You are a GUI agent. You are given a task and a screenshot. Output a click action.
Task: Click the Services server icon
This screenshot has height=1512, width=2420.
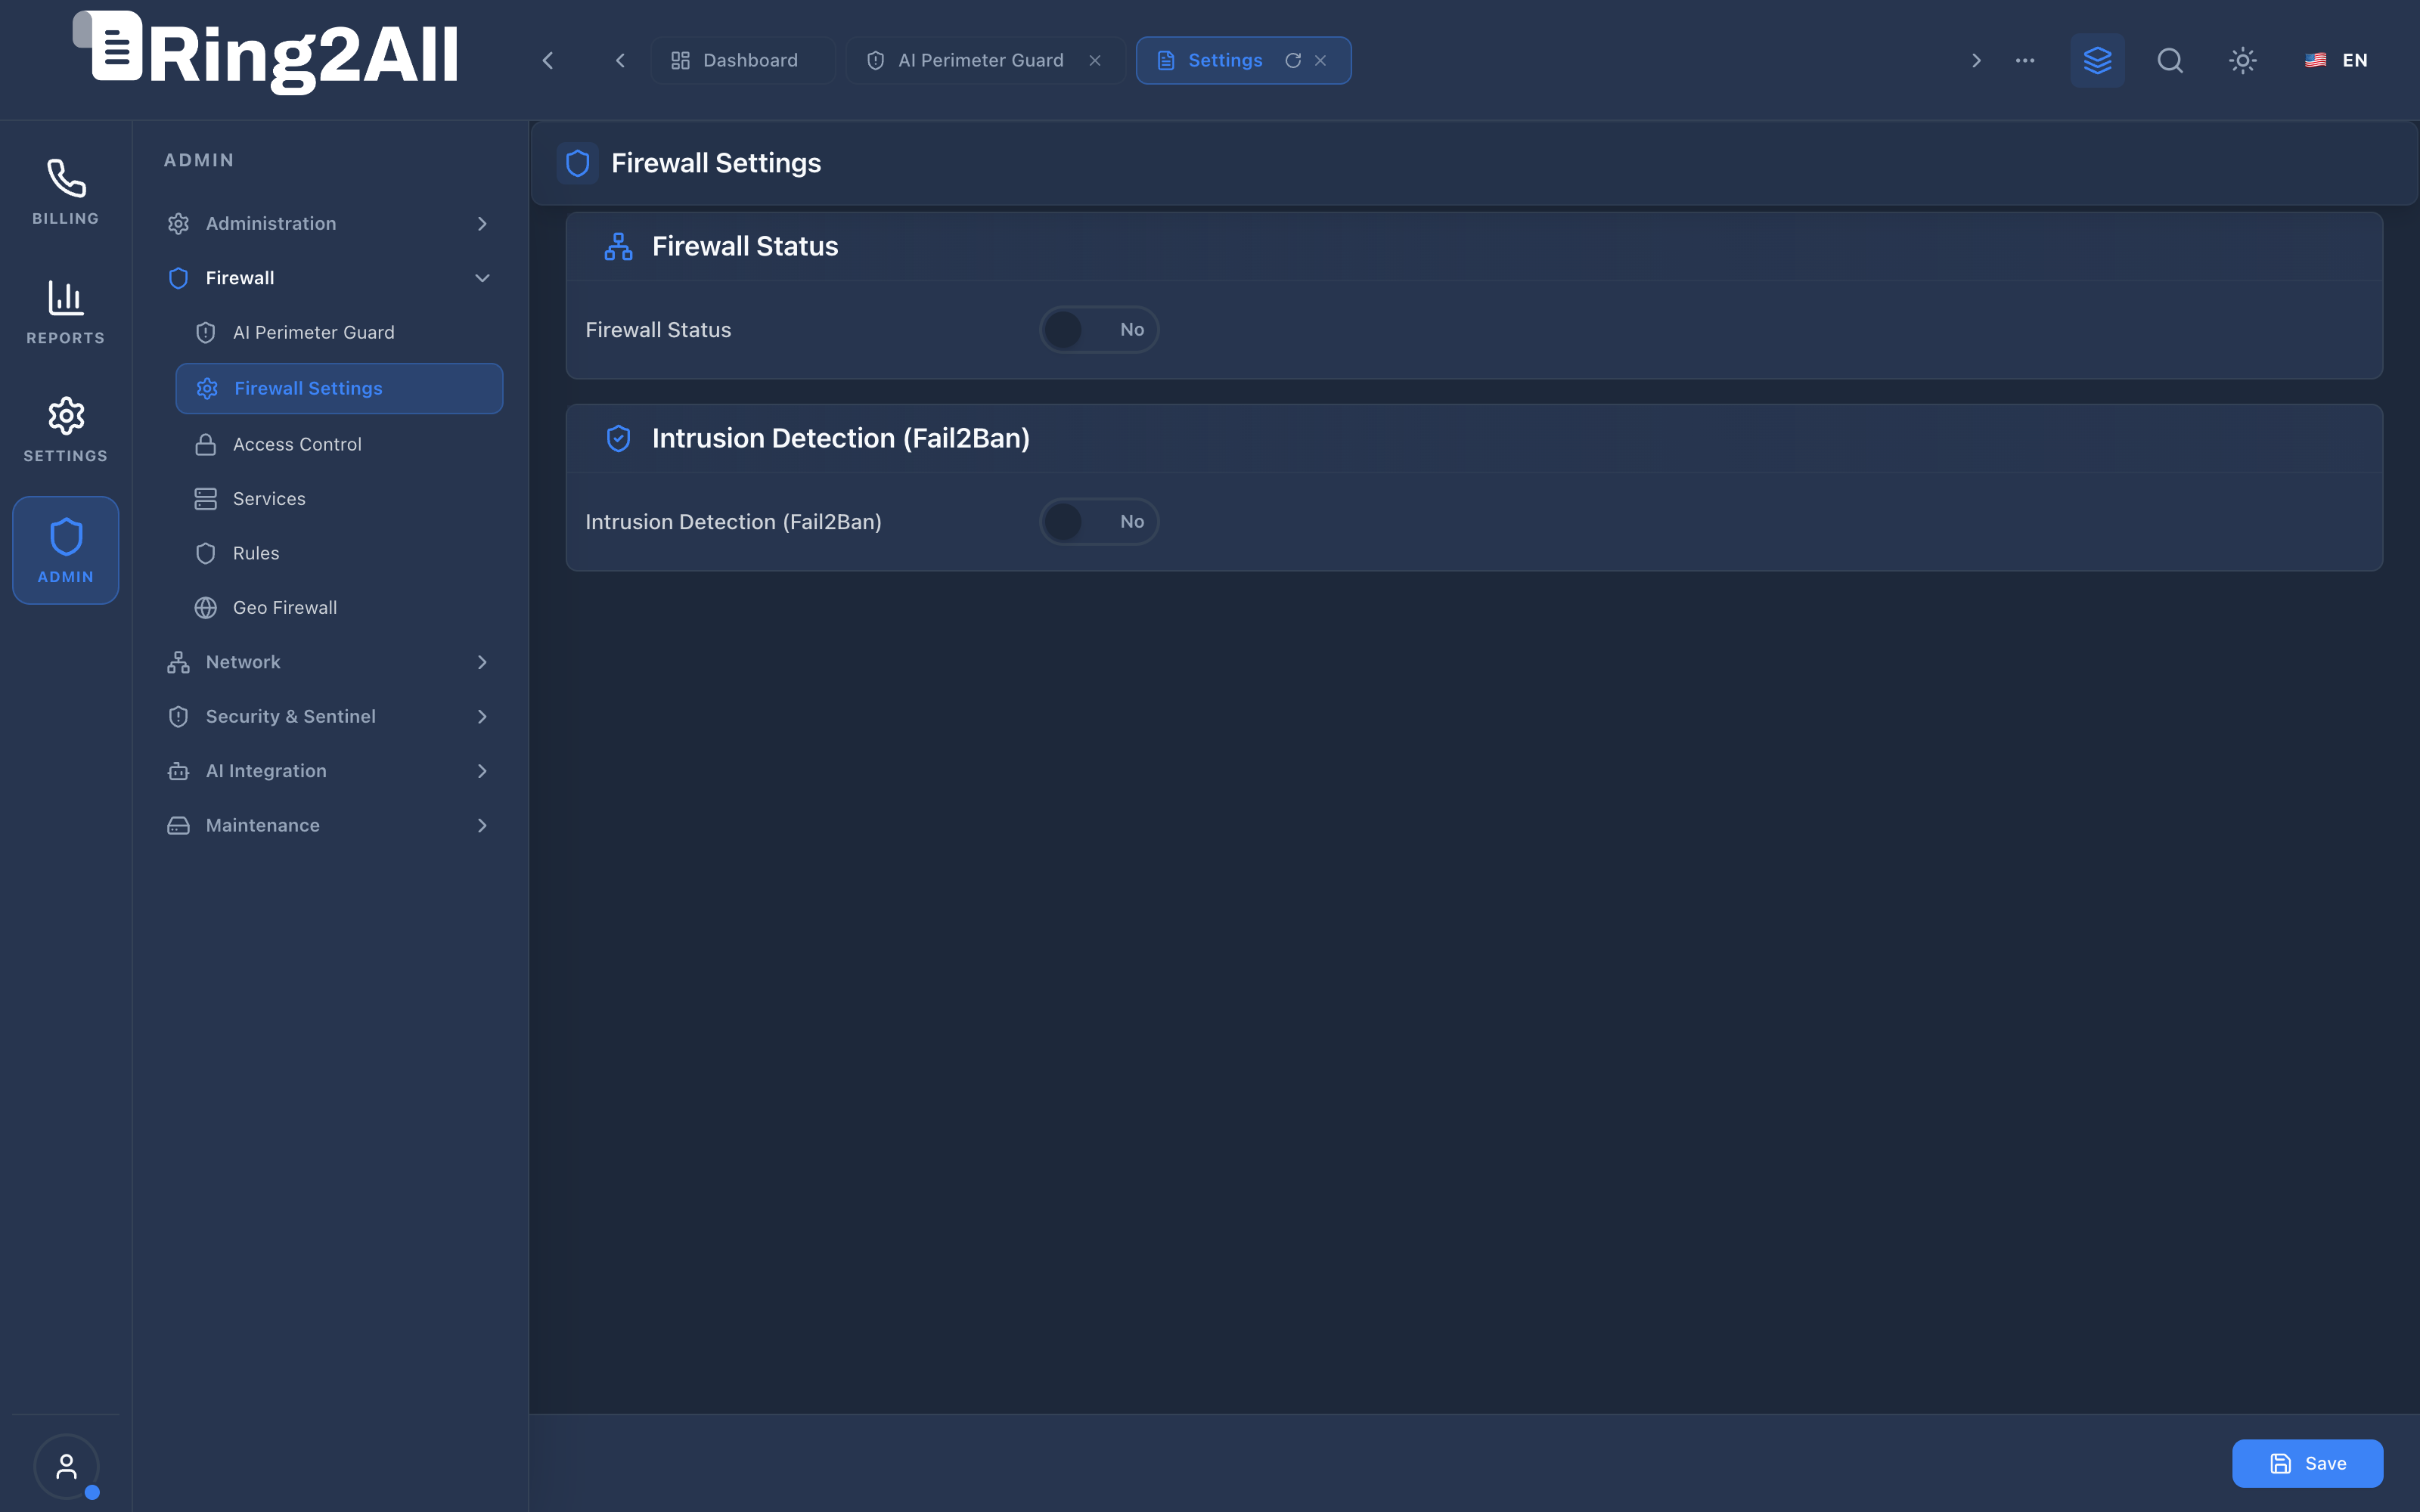tap(205, 498)
